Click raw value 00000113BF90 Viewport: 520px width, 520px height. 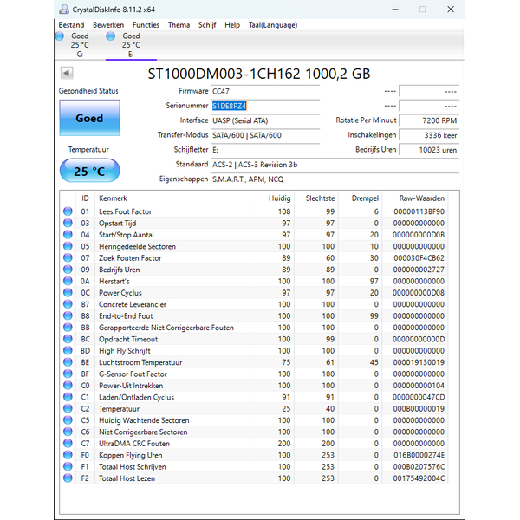click(x=419, y=211)
